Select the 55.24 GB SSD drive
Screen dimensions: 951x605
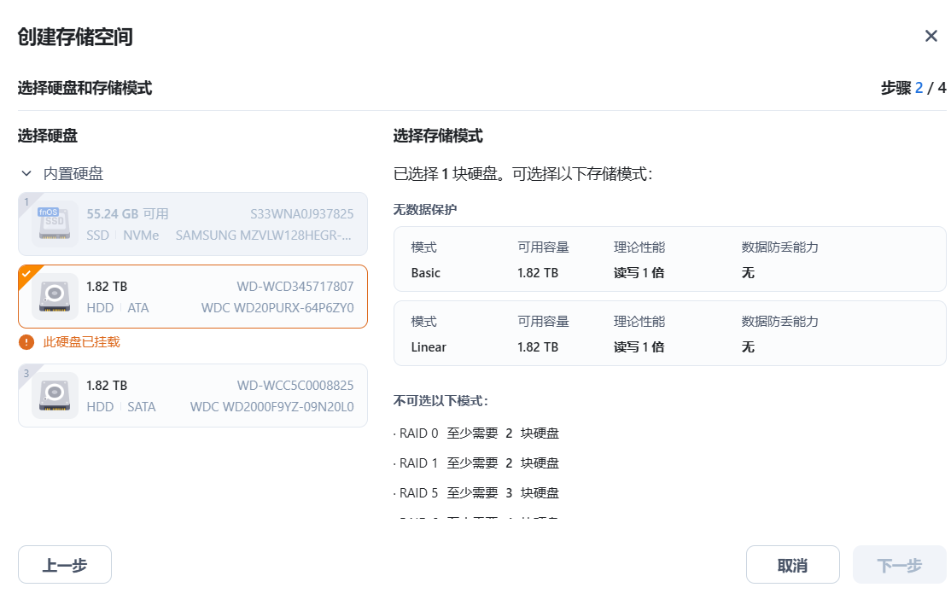pyautogui.click(x=191, y=224)
